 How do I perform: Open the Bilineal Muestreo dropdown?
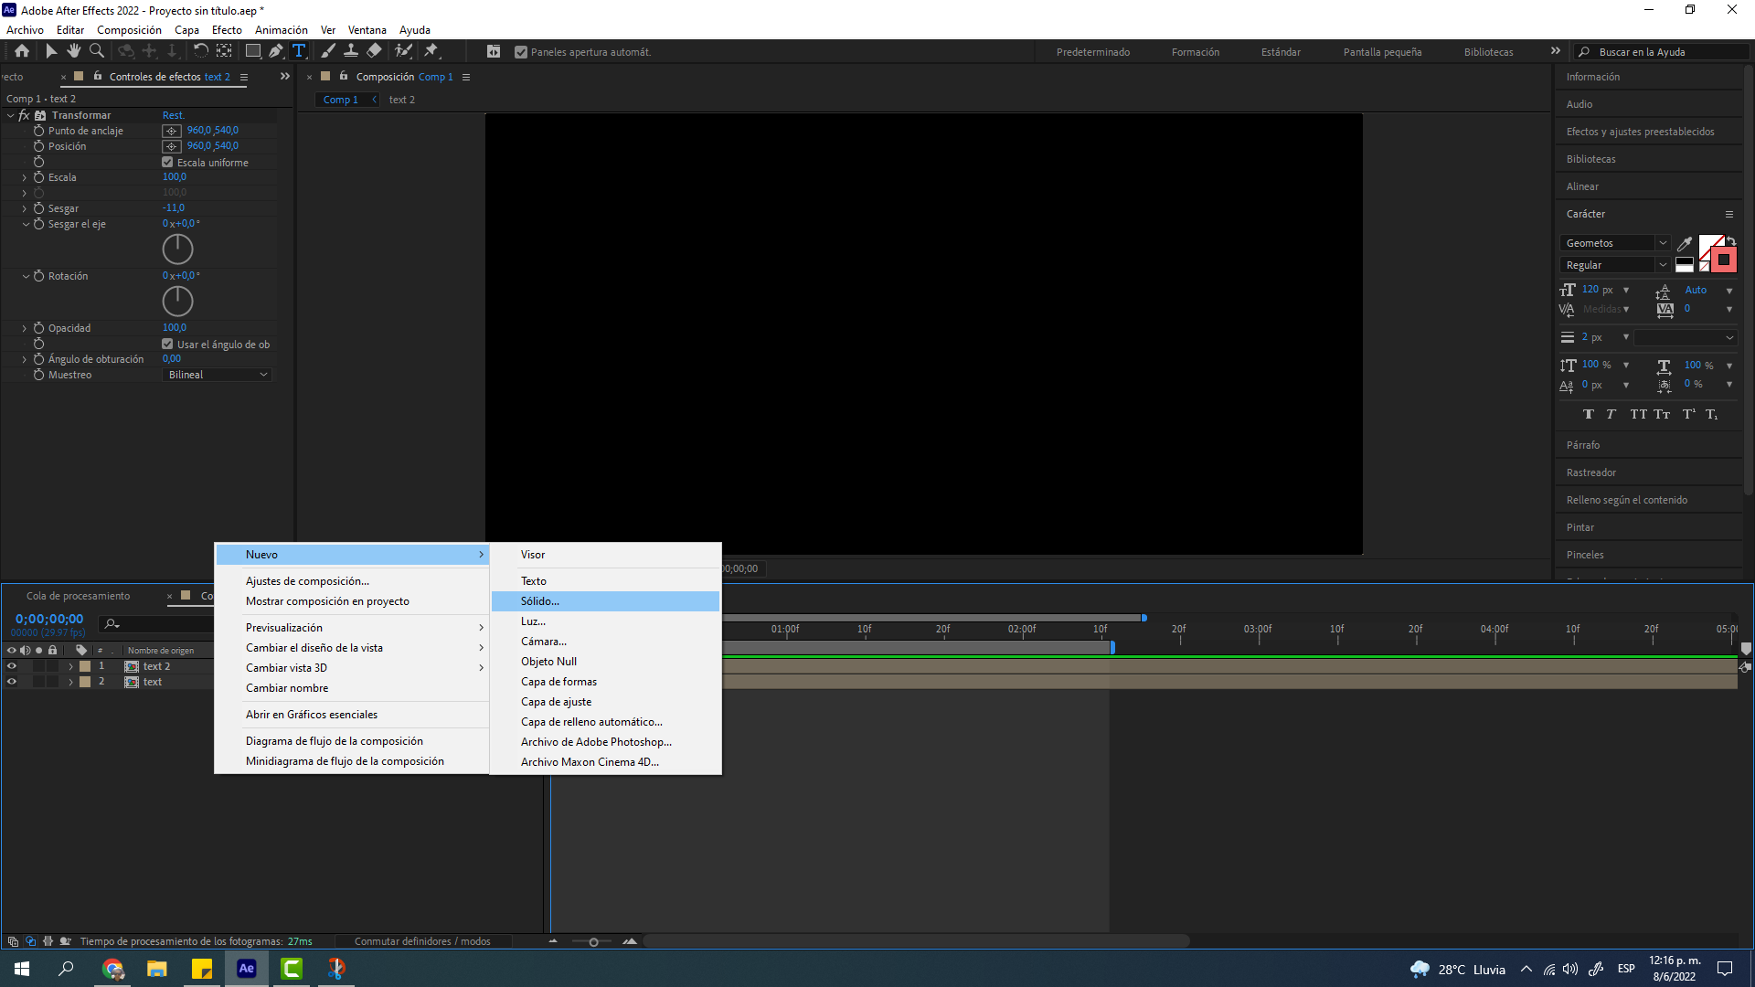pos(218,375)
